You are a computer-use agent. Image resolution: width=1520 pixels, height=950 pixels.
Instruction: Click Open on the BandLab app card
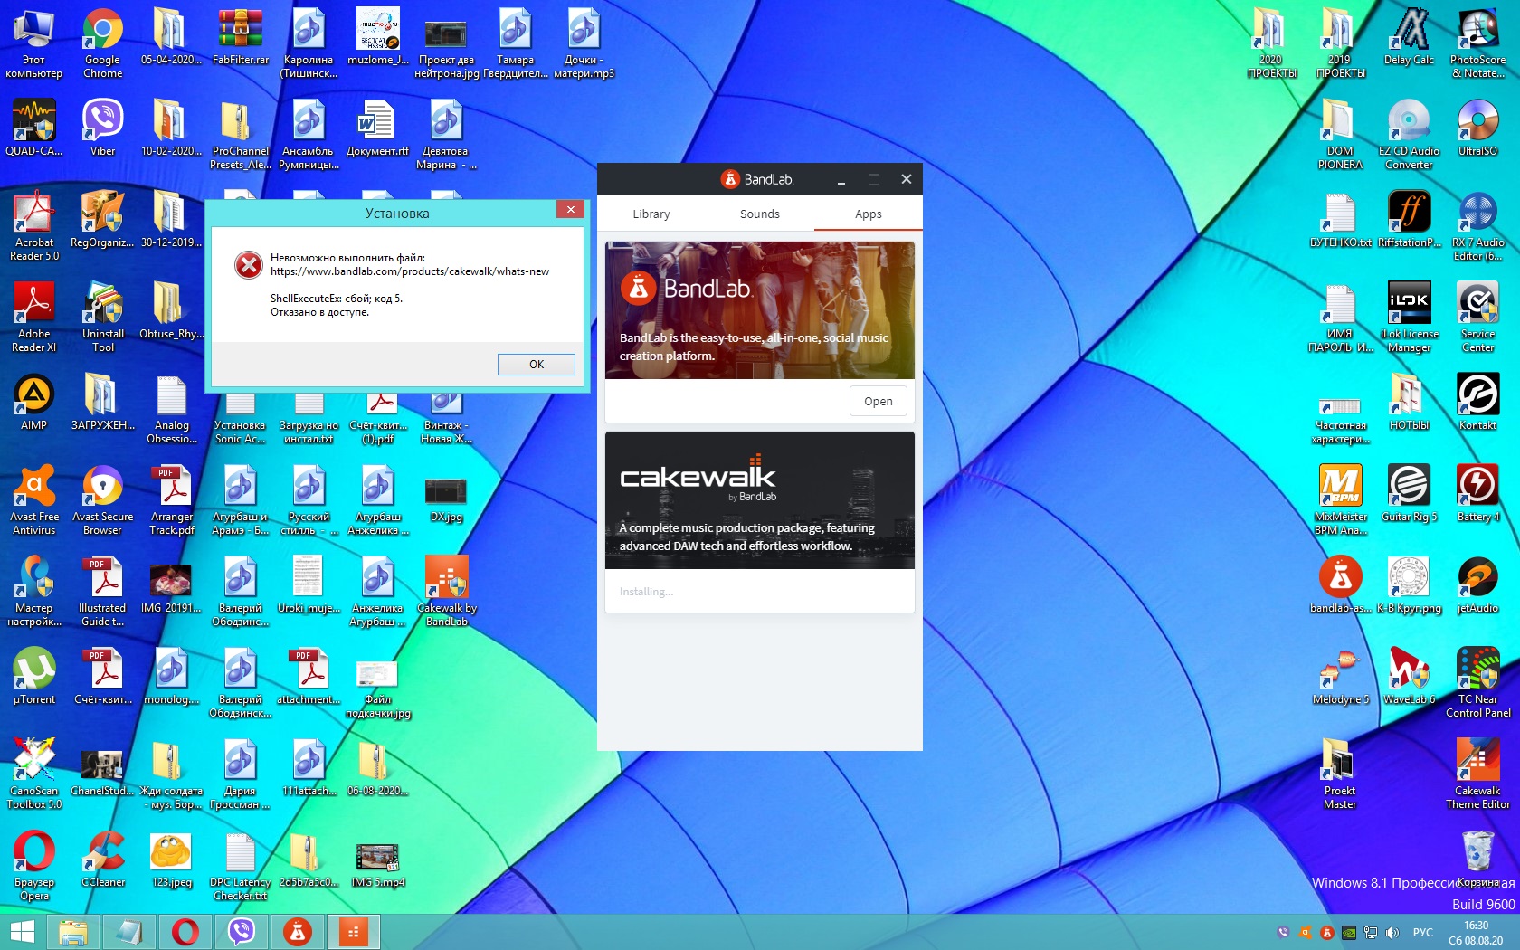[879, 401]
